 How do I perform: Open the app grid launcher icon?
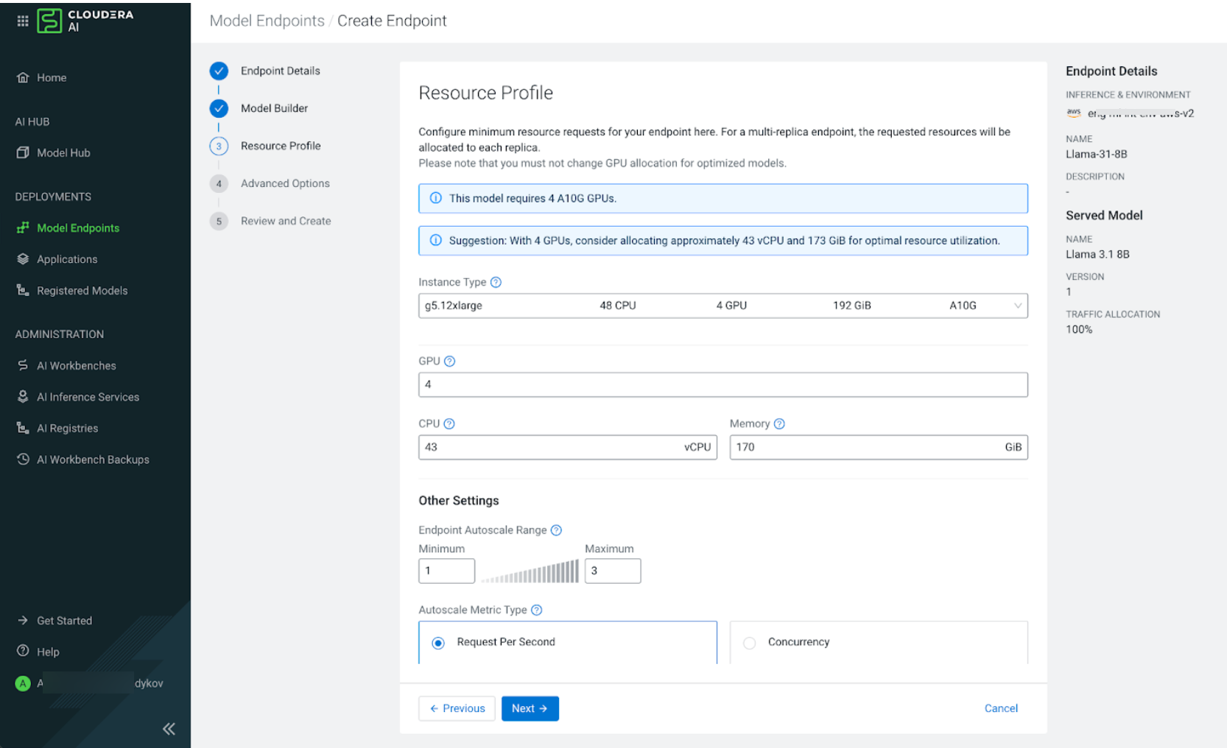(23, 21)
